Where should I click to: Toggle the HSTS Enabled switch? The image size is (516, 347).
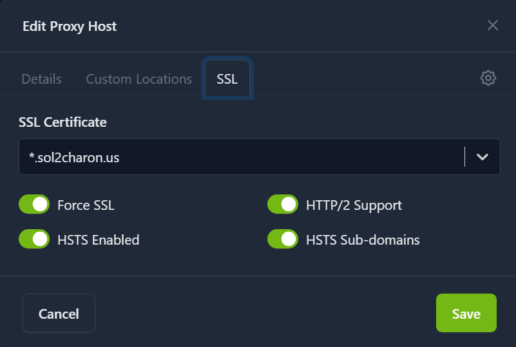34,239
